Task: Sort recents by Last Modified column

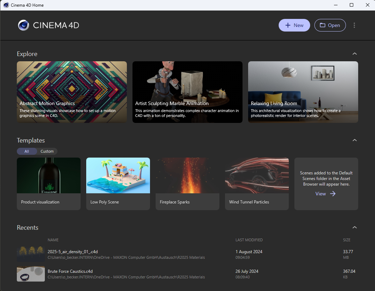Action: (x=249, y=240)
